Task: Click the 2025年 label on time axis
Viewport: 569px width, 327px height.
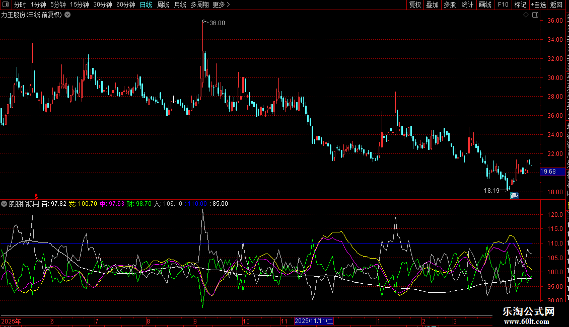Action: click(x=11, y=321)
